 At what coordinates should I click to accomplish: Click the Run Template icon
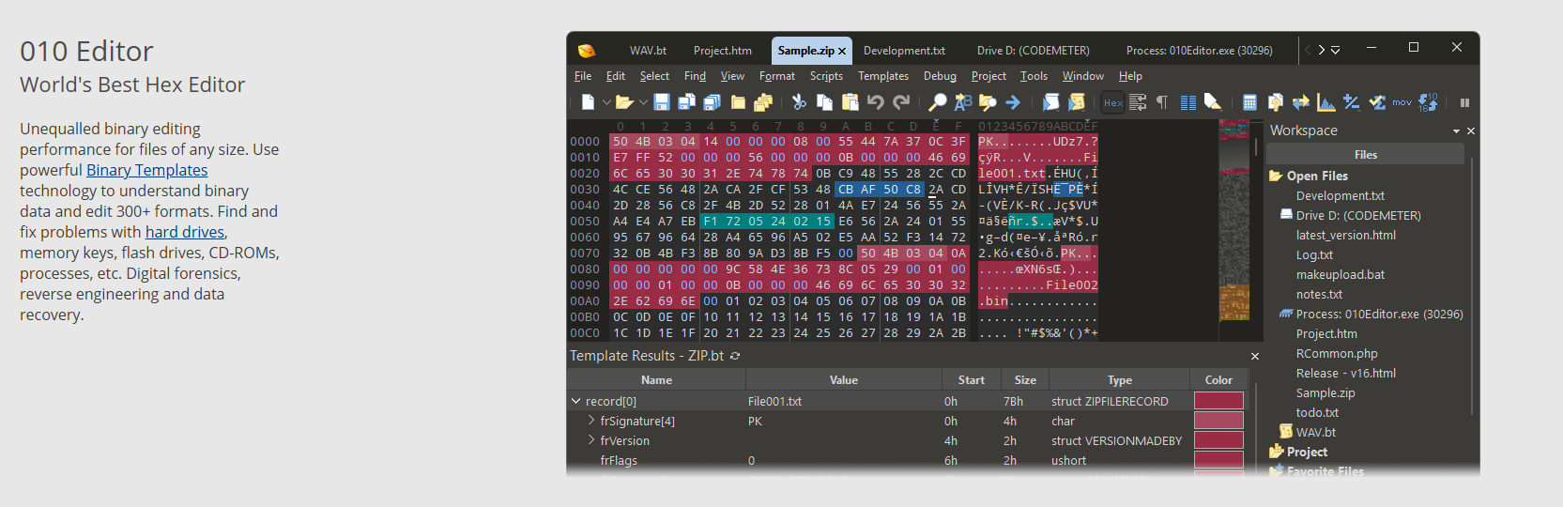[1076, 102]
